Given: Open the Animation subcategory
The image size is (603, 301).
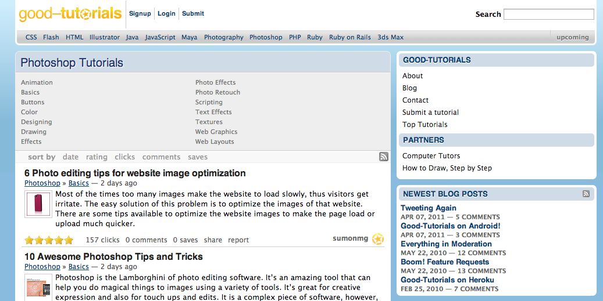Looking at the screenshot, I should [x=37, y=82].
